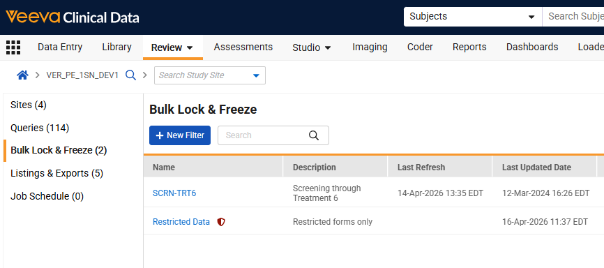Select Listings & Exports in the sidebar
This screenshot has height=268, width=604.
(56, 174)
